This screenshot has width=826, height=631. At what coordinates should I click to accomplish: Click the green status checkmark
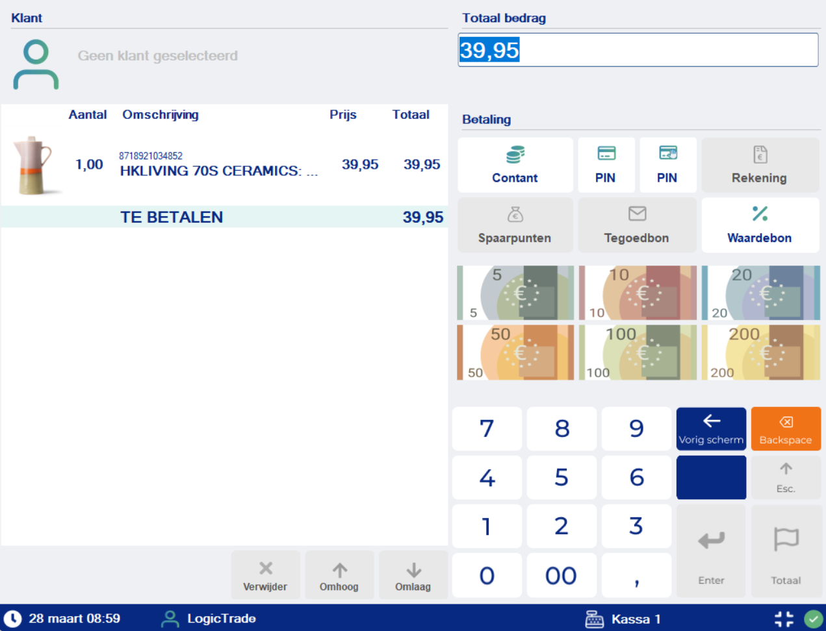click(x=813, y=619)
